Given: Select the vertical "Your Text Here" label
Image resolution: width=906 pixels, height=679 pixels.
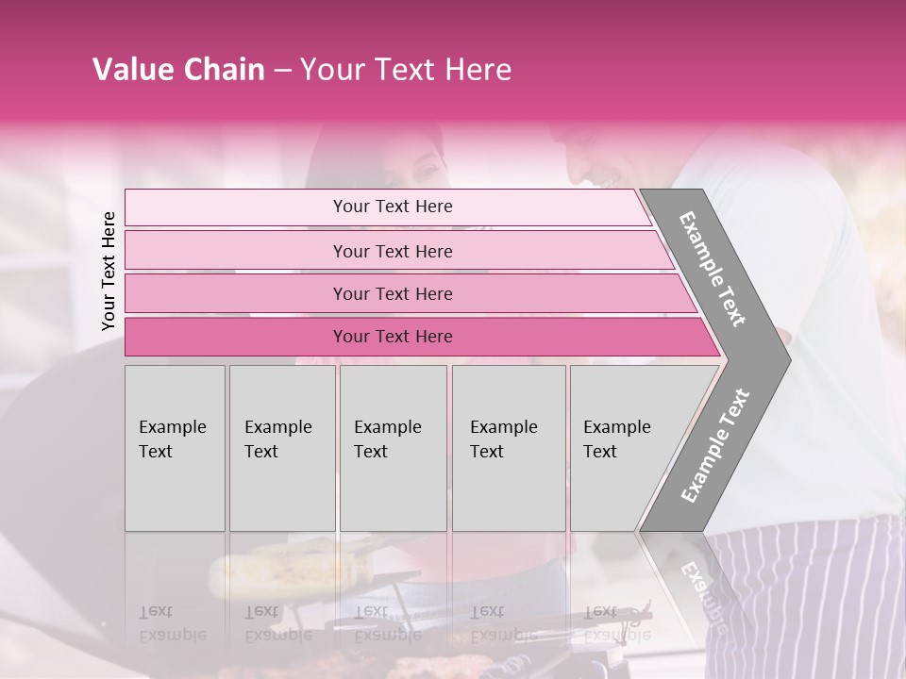Looking at the screenshot, I should click(109, 271).
